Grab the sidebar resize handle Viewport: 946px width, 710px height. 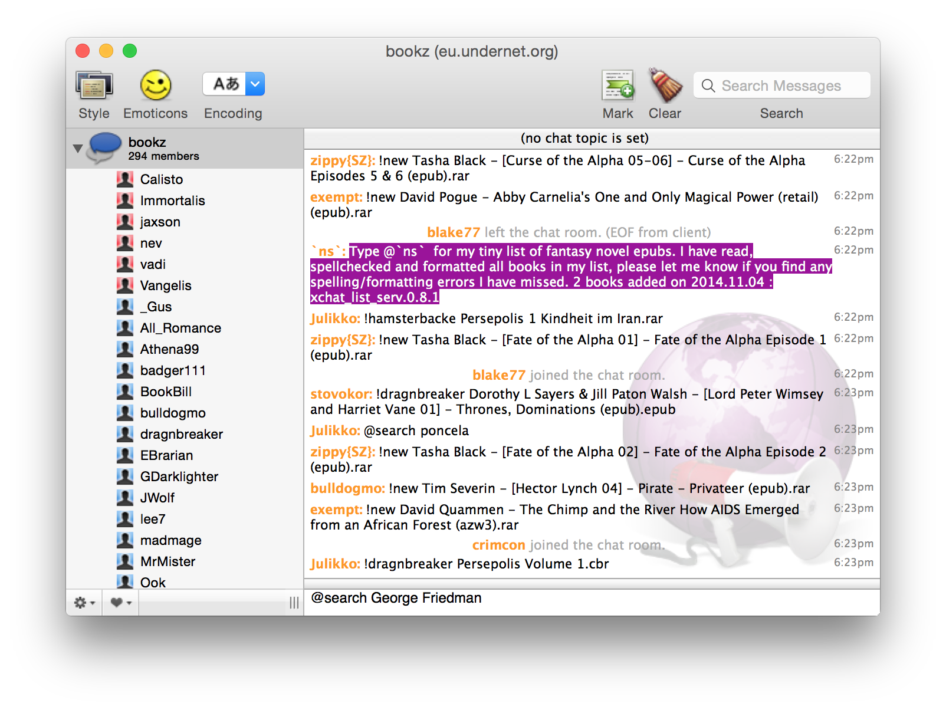[x=294, y=603]
